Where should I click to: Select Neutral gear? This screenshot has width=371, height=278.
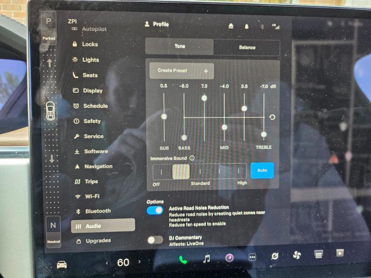53,230
